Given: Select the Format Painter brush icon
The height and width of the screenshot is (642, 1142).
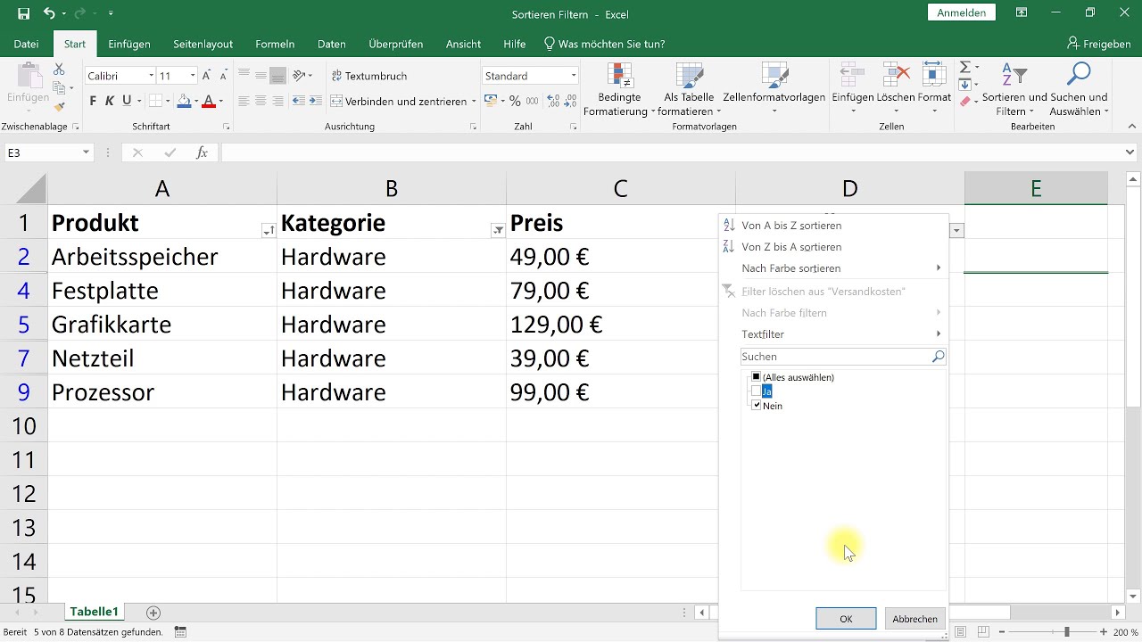Looking at the screenshot, I should [x=59, y=106].
